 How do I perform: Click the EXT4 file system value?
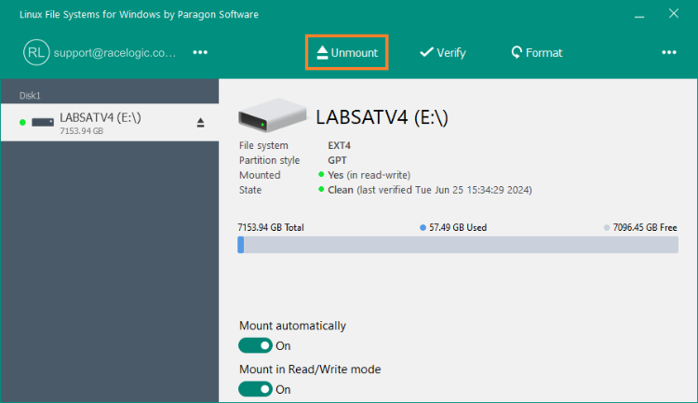[339, 145]
